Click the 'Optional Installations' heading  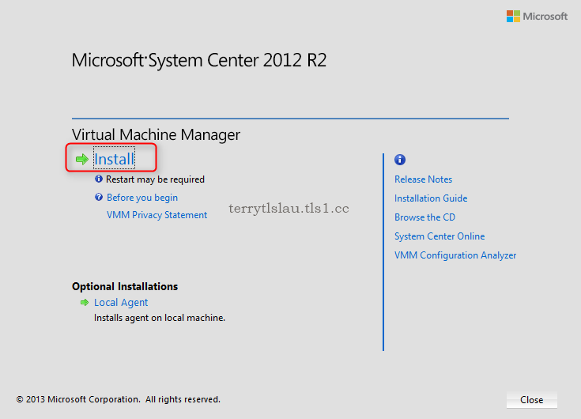tap(125, 286)
